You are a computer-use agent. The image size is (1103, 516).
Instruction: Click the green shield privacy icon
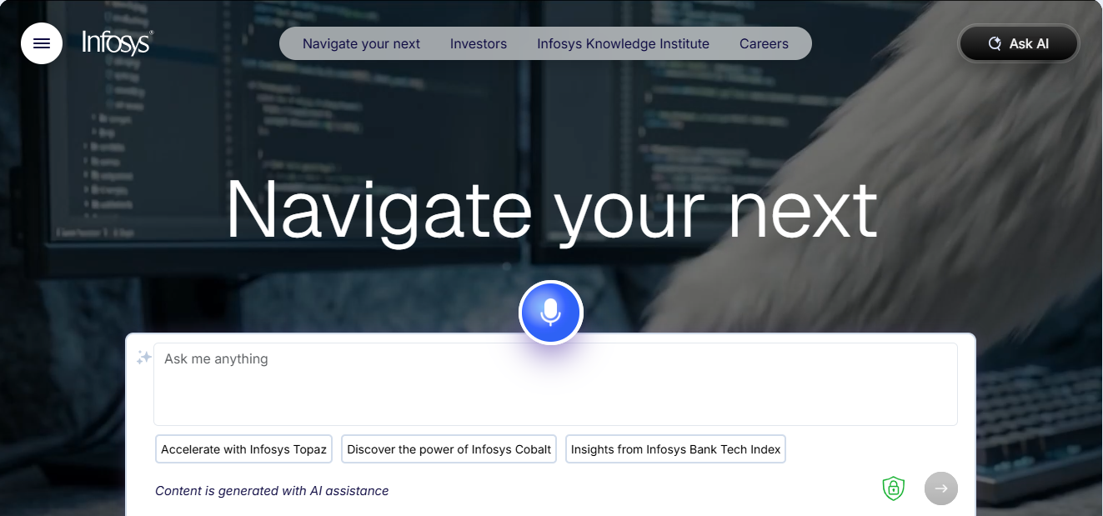click(x=893, y=488)
